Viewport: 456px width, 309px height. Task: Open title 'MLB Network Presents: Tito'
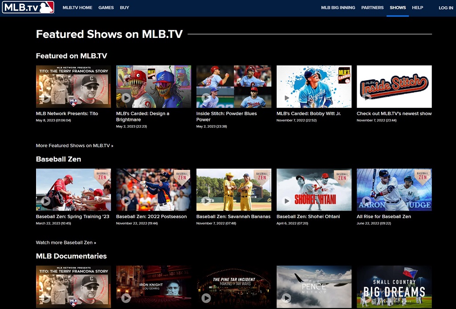[x=67, y=114]
